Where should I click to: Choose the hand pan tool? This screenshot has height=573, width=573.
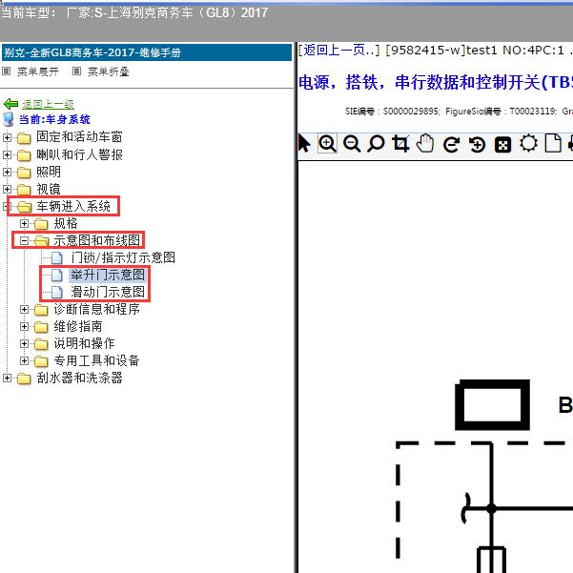tap(425, 143)
